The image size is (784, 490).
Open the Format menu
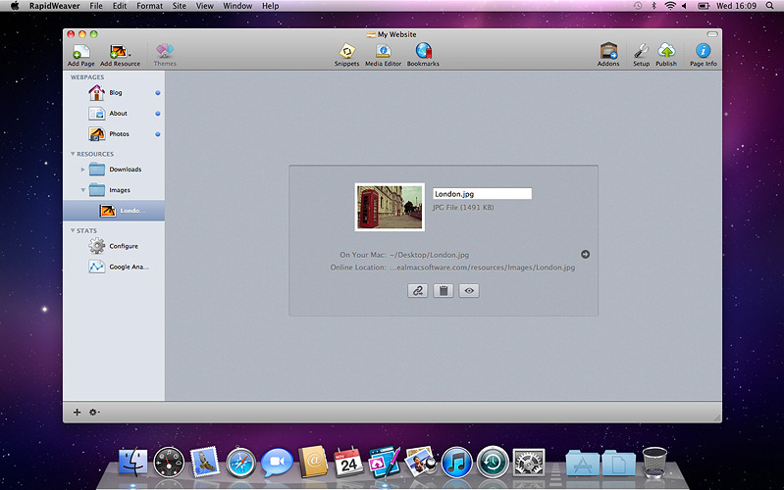[x=150, y=6]
